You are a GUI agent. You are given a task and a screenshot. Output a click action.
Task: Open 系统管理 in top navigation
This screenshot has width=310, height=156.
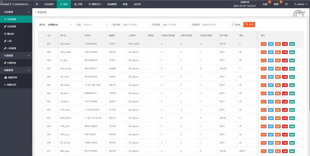pos(112,5)
